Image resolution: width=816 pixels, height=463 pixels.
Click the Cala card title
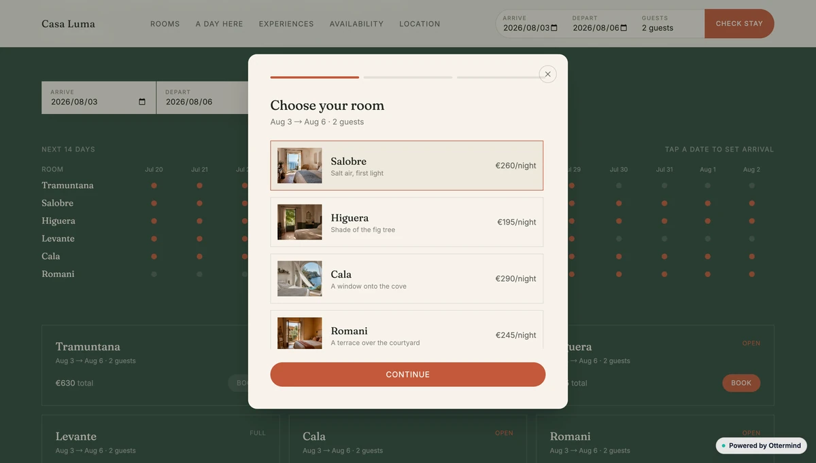[x=314, y=436]
